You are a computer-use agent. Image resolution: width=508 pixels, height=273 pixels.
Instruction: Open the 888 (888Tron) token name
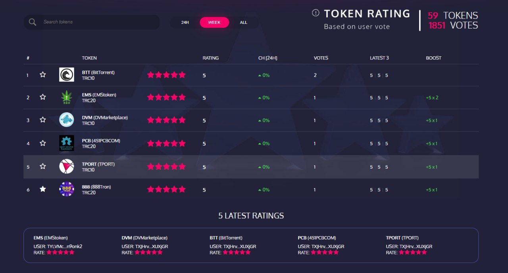click(x=96, y=187)
